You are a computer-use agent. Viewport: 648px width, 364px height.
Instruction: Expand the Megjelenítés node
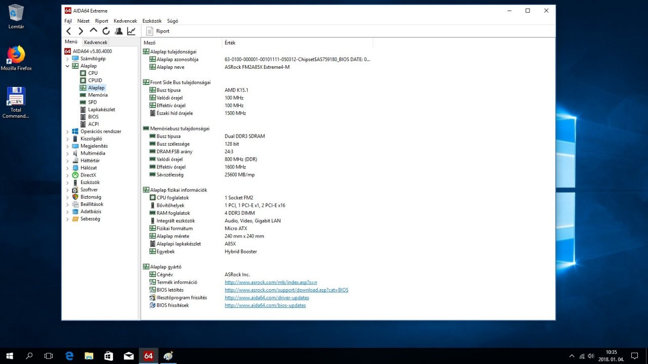click(67, 146)
